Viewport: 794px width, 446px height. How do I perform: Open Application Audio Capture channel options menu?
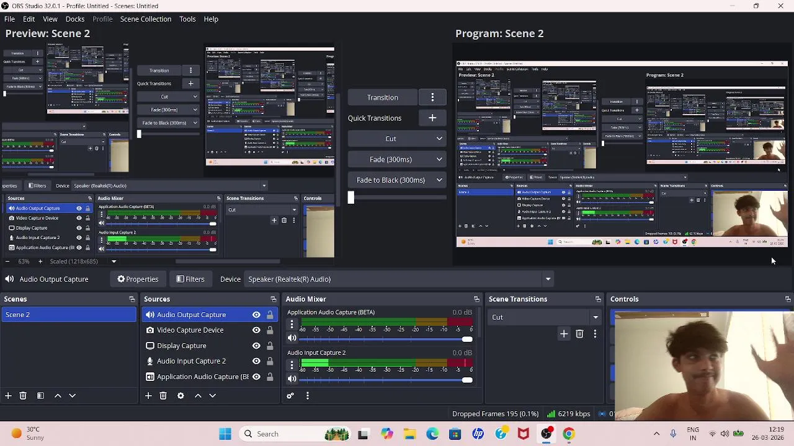click(292, 324)
